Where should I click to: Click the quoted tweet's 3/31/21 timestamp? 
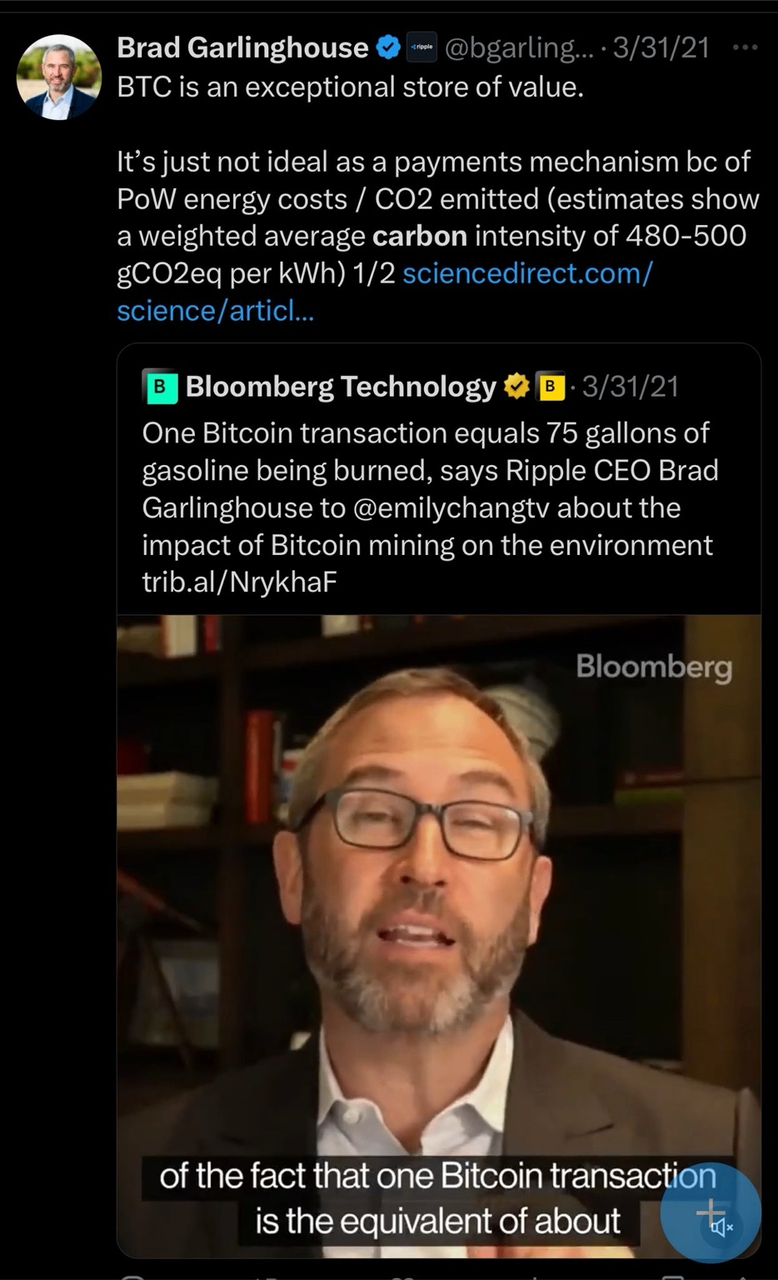coord(631,387)
